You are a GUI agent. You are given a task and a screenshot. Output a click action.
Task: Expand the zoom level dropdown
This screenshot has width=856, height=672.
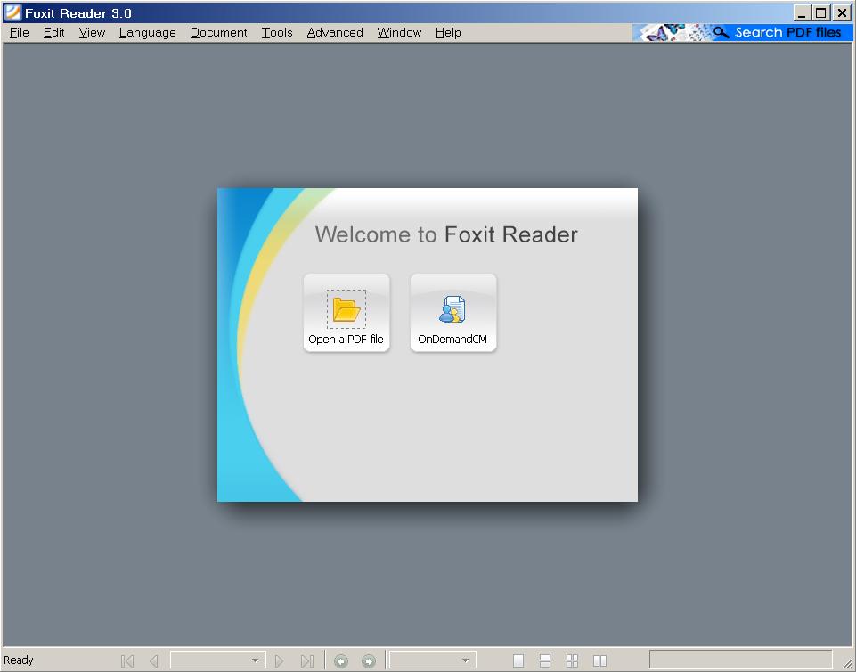(465, 660)
